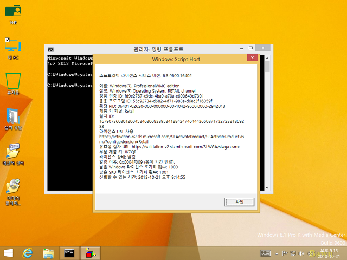This screenshot has width=347, height=260.
Task: Click the Action Center flag icon
Action: pos(285,253)
